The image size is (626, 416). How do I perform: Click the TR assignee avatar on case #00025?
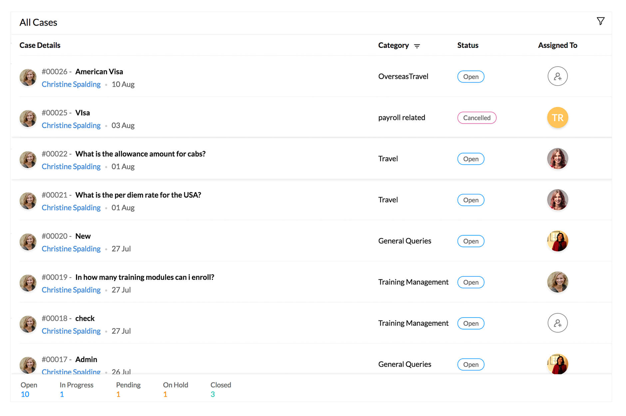click(x=557, y=117)
